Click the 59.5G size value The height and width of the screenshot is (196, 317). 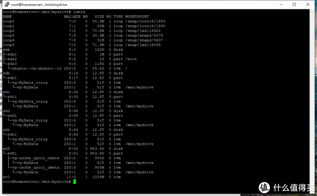tap(98, 68)
